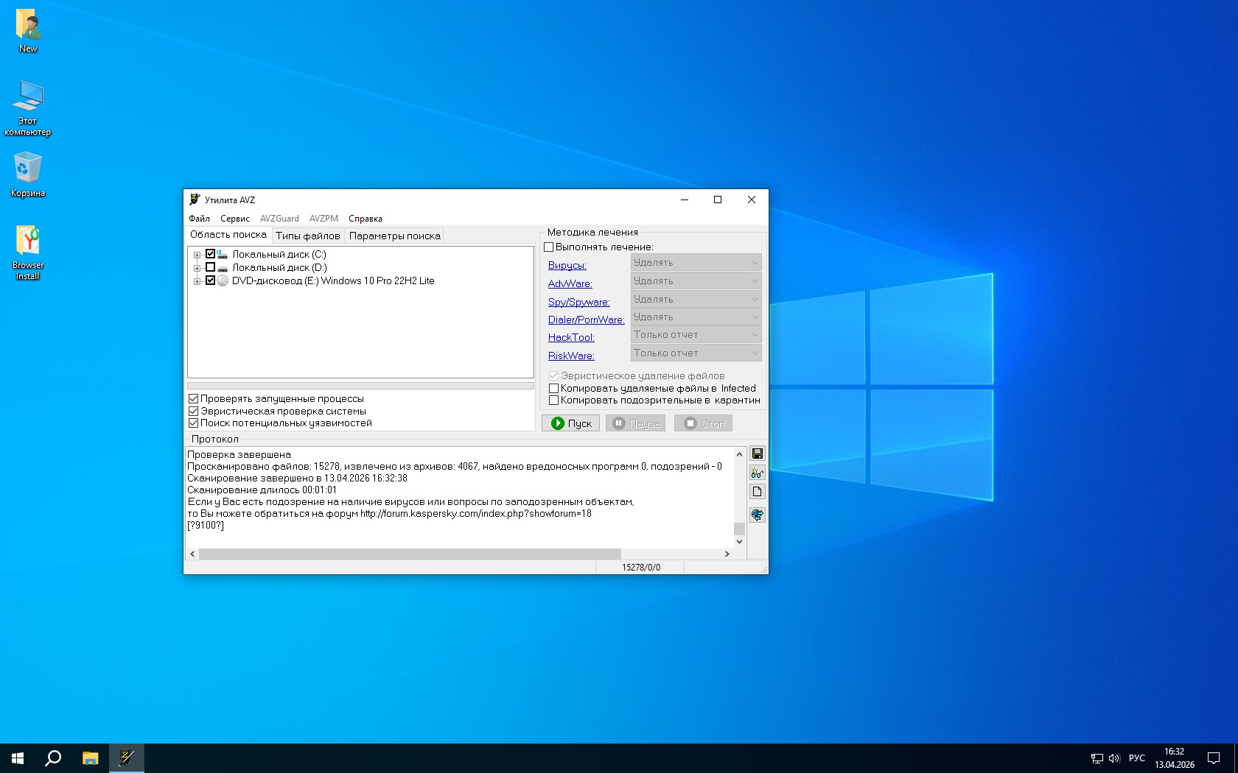
Task: Toggle Копировать подозрительные в карантин checkbox
Action: pos(553,400)
